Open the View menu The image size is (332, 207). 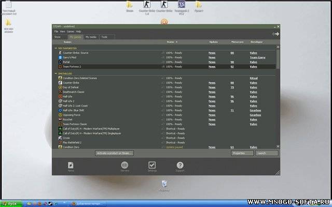62,32
